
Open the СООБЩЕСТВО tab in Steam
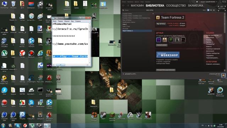tap(176, 6)
